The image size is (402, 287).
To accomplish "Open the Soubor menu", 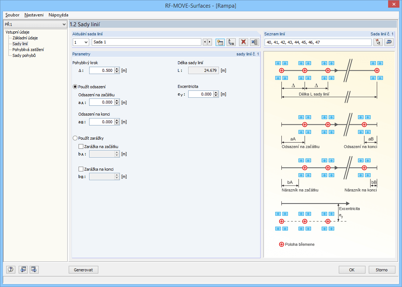I will pyautogui.click(x=12, y=15).
